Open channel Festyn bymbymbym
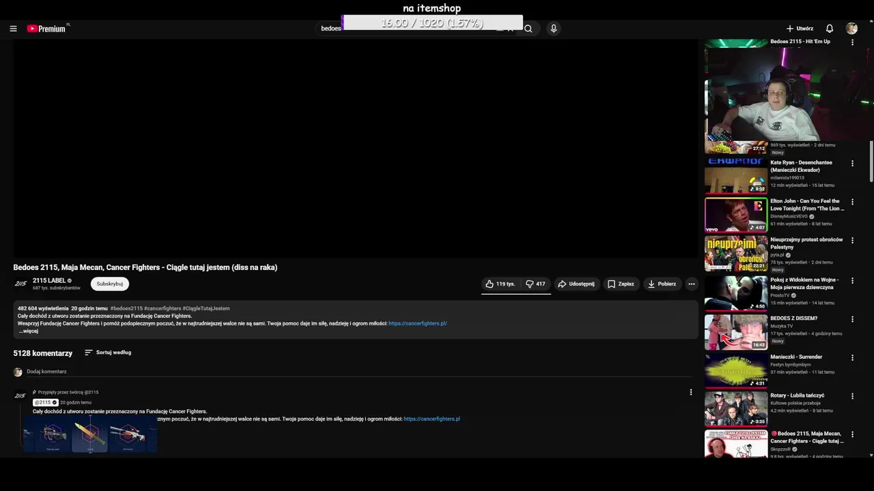 (x=791, y=365)
